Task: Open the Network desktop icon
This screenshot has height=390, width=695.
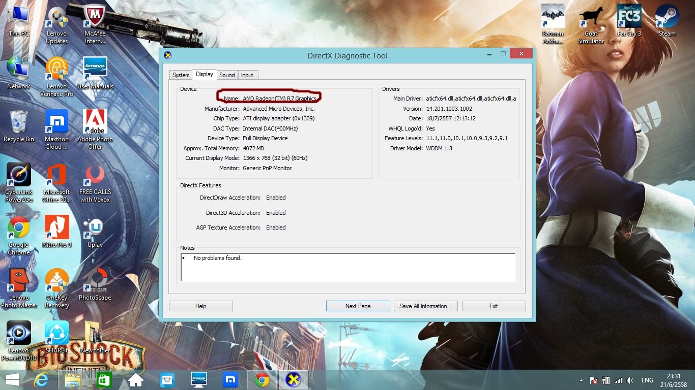Action: click(x=19, y=74)
